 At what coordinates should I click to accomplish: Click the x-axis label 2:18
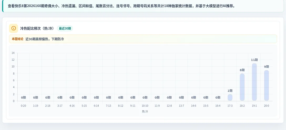(48, 106)
